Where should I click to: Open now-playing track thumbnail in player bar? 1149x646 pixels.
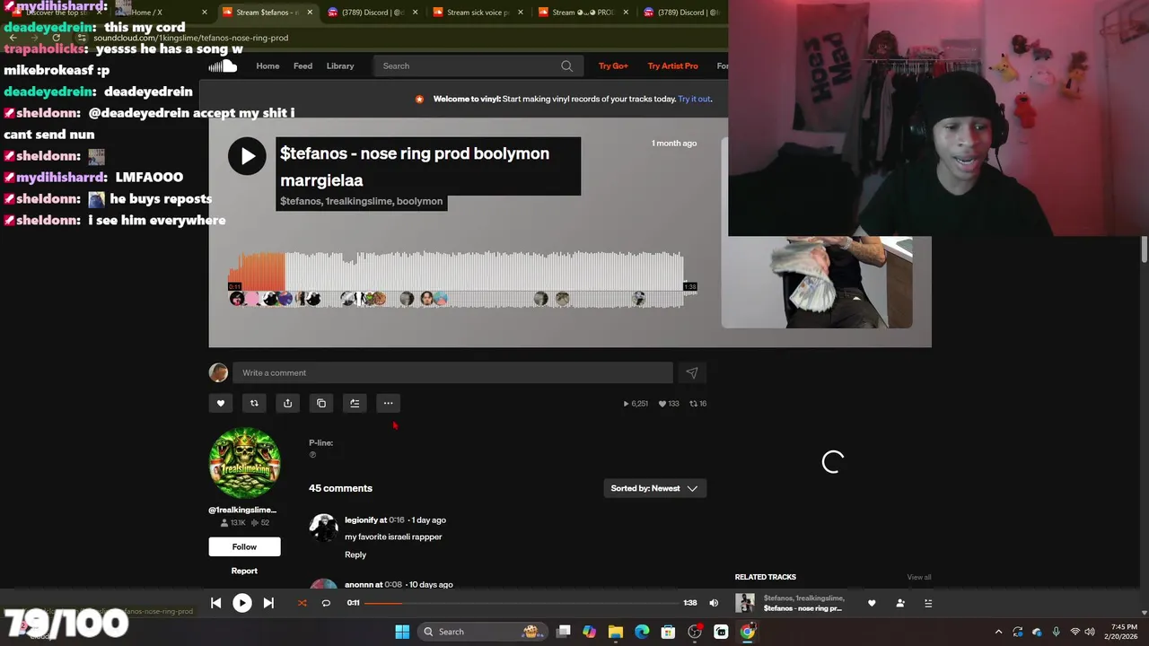[x=745, y=603]
